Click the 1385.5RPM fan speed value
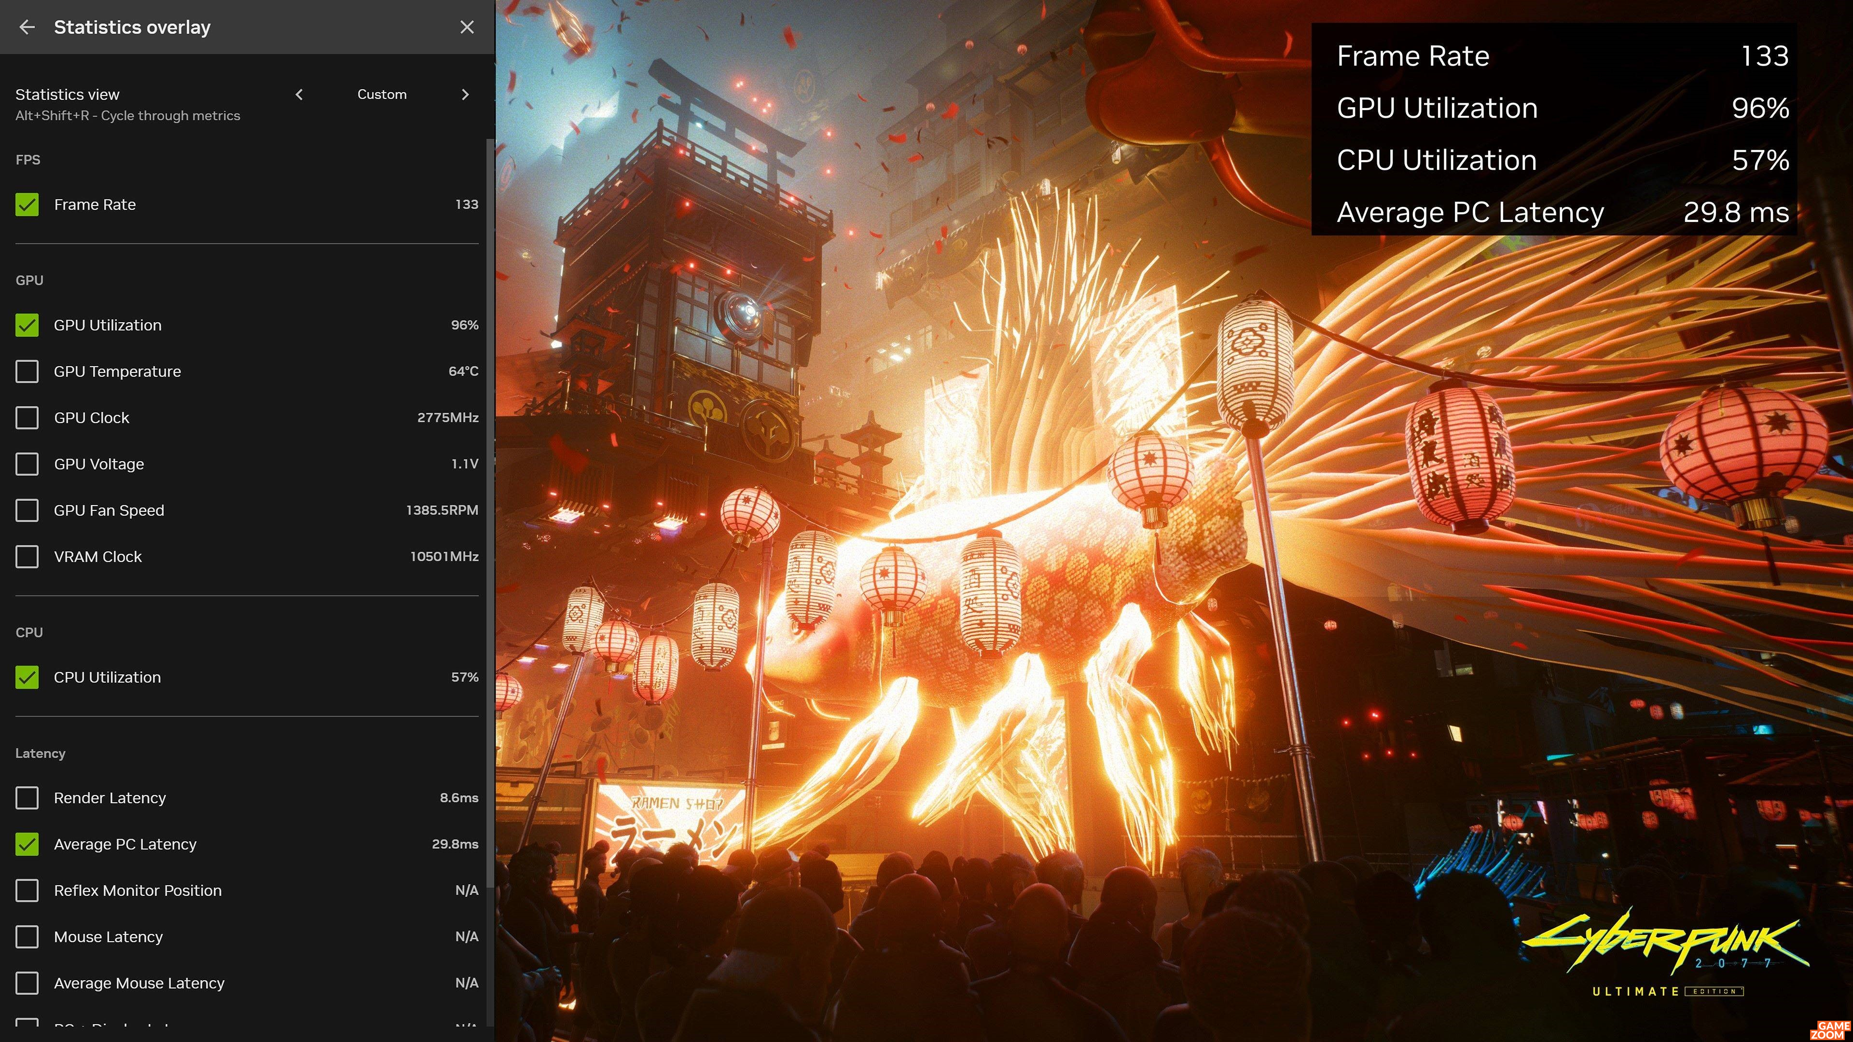Image resolution: width=1853 pixels, height=1042 pixels. pos(442,510)
